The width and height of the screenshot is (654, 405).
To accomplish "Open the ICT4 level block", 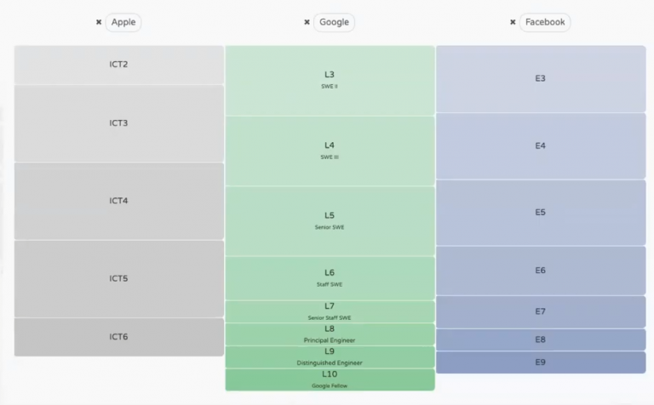I will 118,201.
